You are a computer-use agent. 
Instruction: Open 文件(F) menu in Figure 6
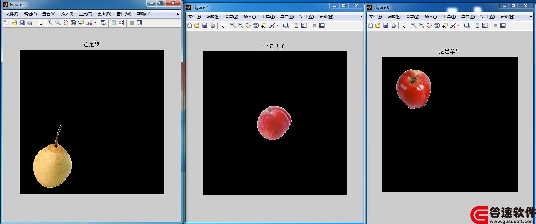coord(12,14)
